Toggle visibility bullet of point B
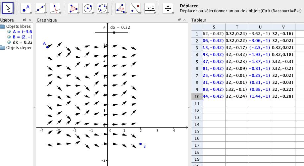304x166 pixels. [9, 37]
